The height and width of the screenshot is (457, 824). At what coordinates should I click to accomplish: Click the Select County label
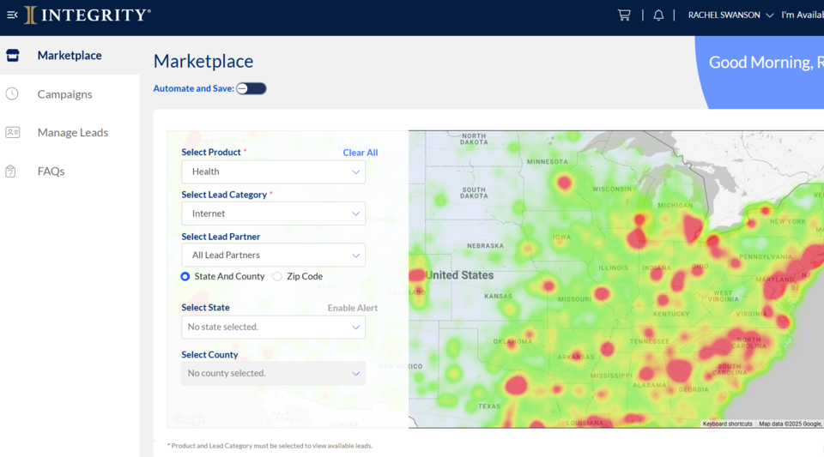click(x=209, y=355)
